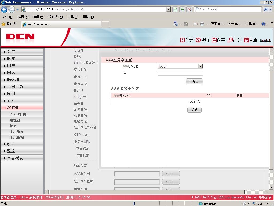Screen dimensions: 274x206
Task: Expand the 对象 sidebar section
Action: 22,59
